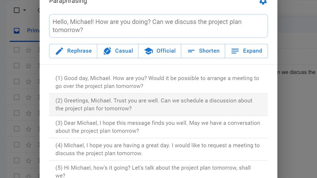Click the Shorten lines icon
The width and height of the screenshot is (317, 178).
[191, 51]
